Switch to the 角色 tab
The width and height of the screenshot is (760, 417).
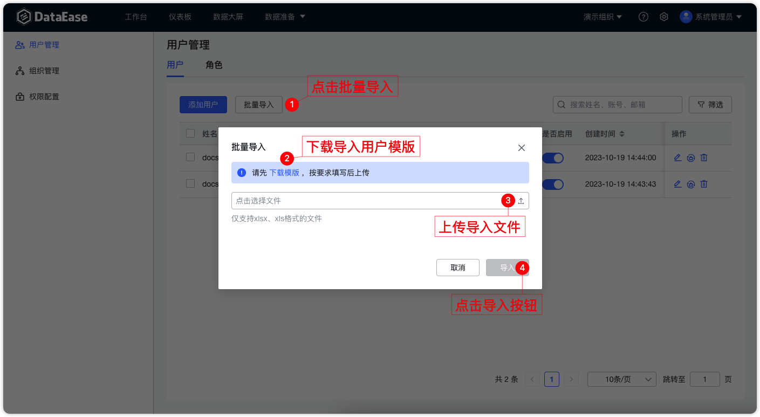coord(214,65)
